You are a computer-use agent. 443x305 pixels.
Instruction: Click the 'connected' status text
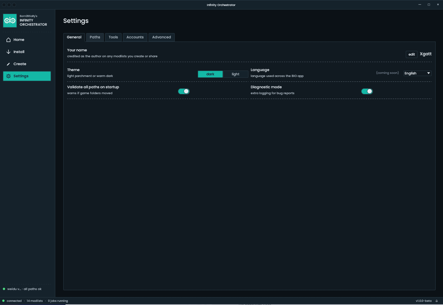(14, 301)
